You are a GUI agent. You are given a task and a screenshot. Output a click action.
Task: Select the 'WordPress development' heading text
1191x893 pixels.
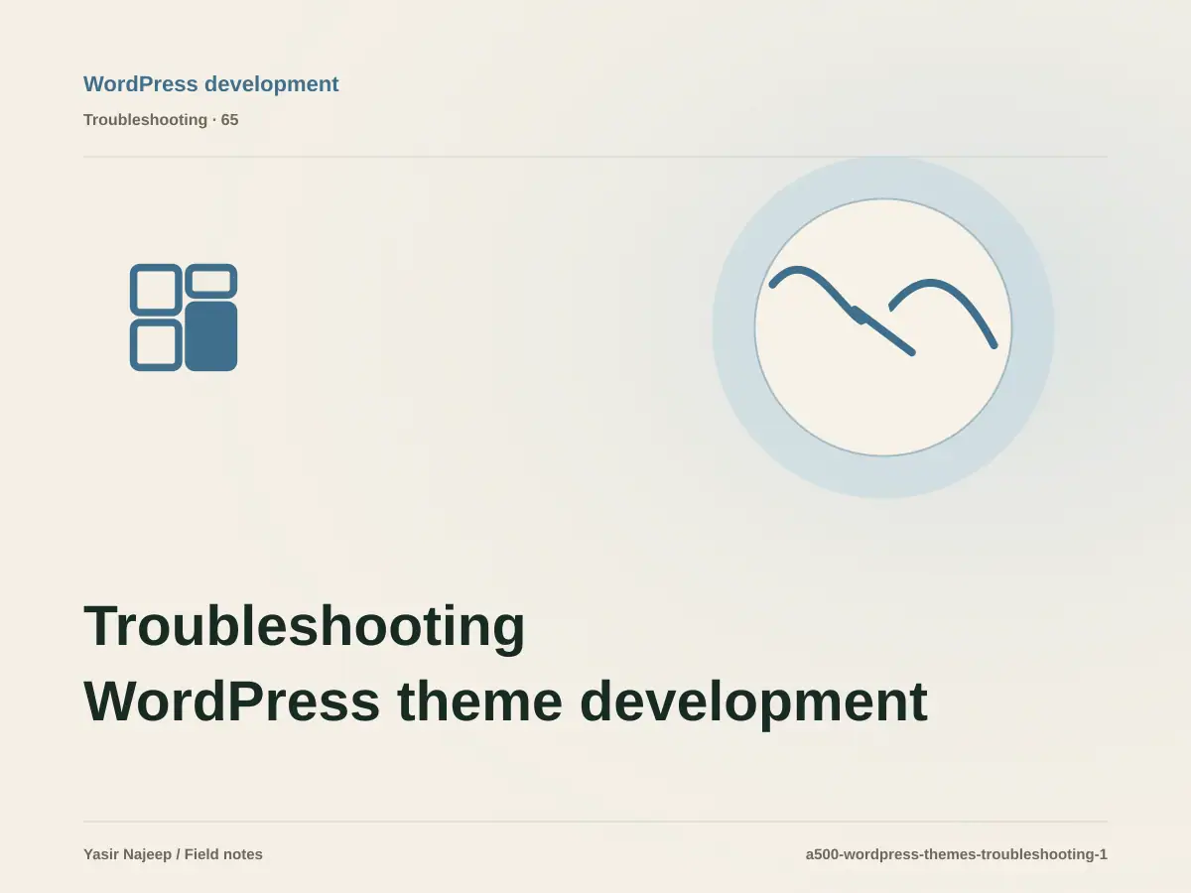(211, 84)
